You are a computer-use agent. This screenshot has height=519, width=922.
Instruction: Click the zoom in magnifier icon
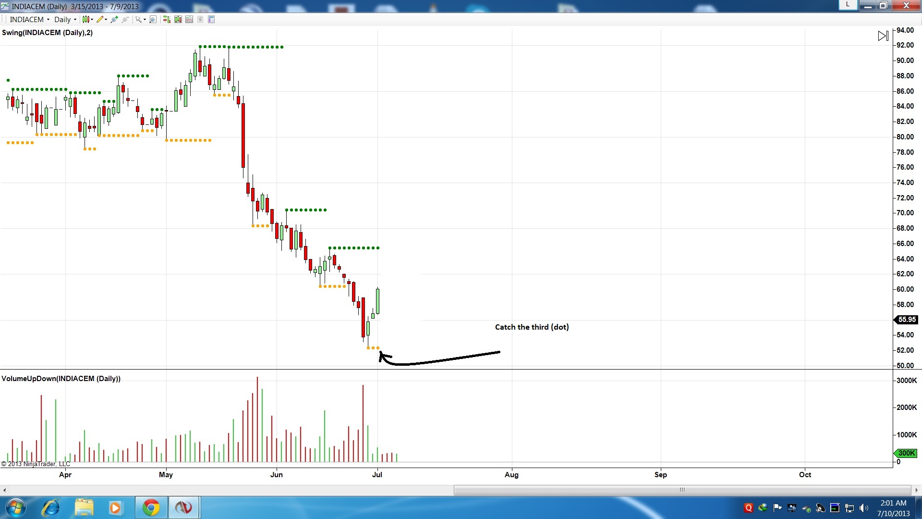click(x=114, y=20)
